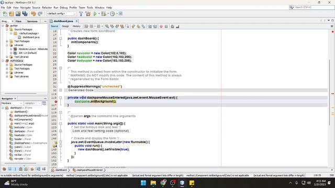Click the Find Next Occurrence icon
The height and width of the screenshot is (188, 335).
(x=117, y=26)
